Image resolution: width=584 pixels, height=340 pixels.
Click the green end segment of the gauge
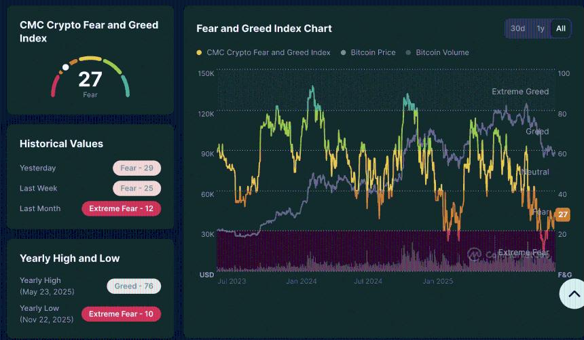[124, 85]
